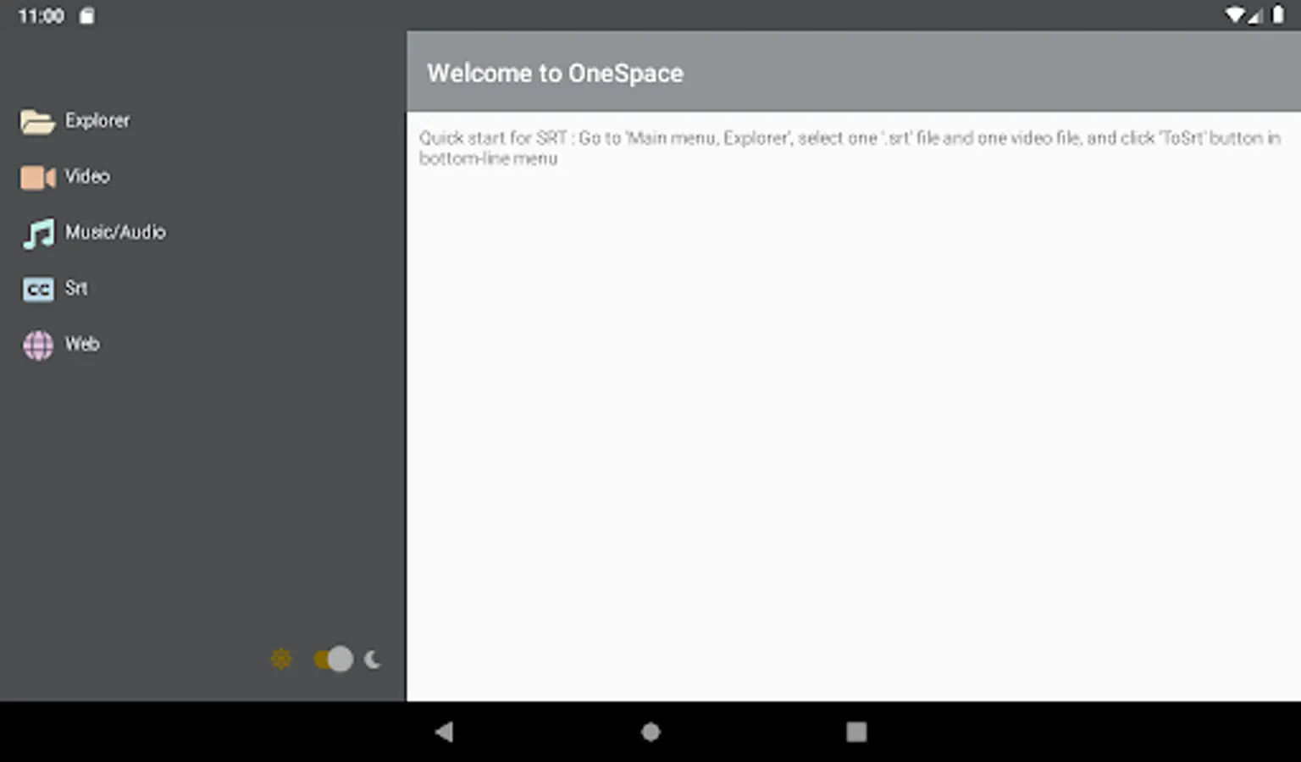Click the Srt closed-caption icon
Screen dimensions: 1301x762
(37, 289)
